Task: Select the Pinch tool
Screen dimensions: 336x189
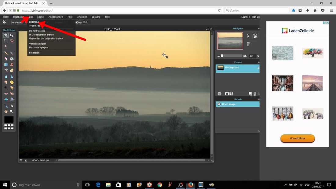Action: tap(12, 99)
